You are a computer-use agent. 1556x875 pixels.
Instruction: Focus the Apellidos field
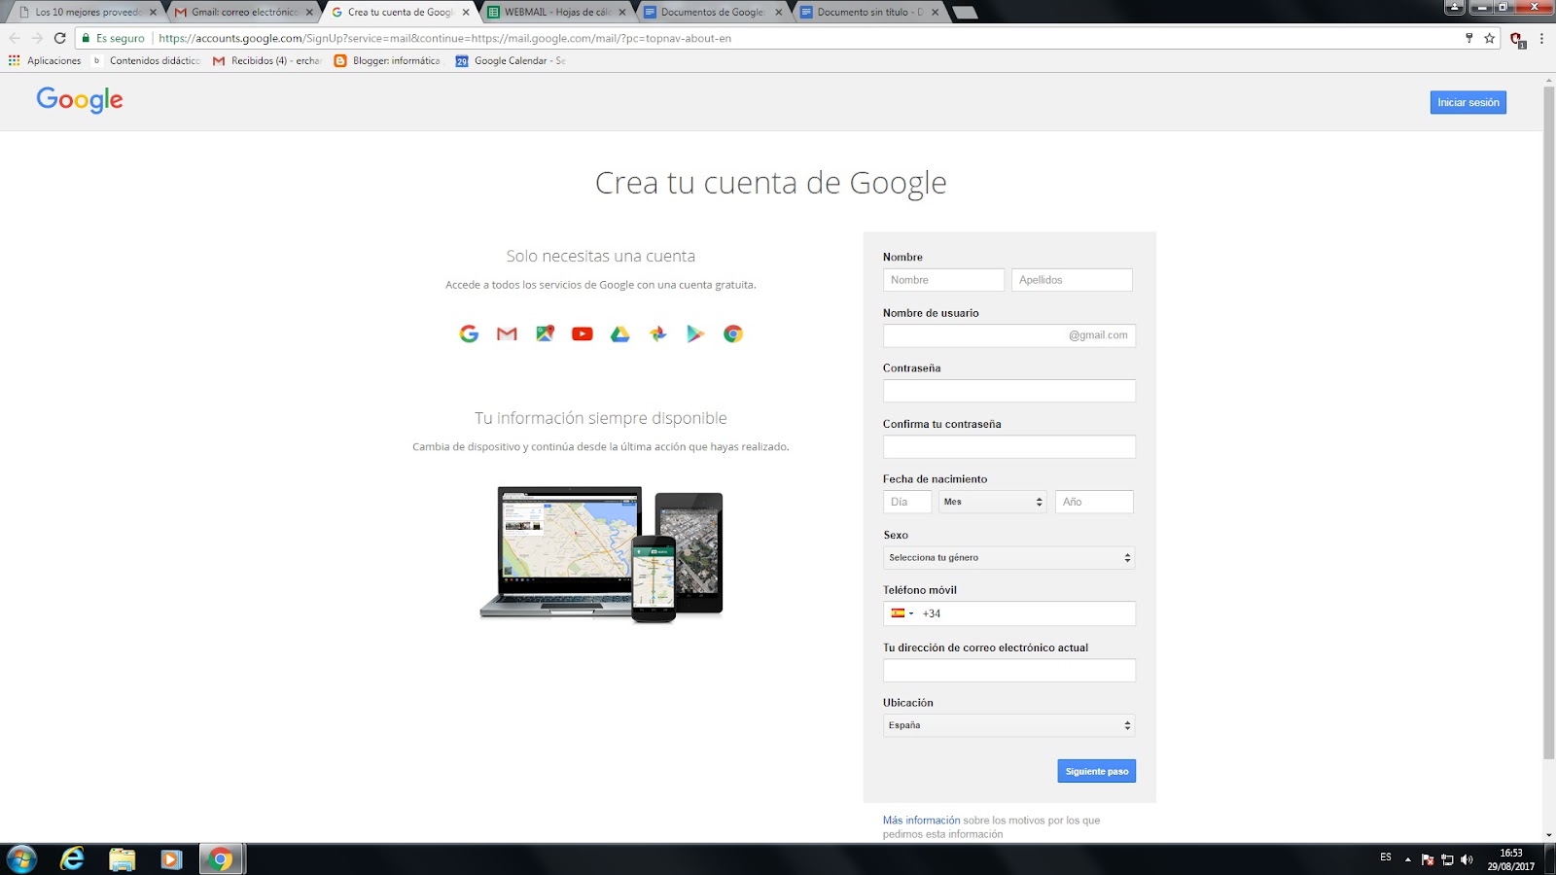tap(1072, 280)
